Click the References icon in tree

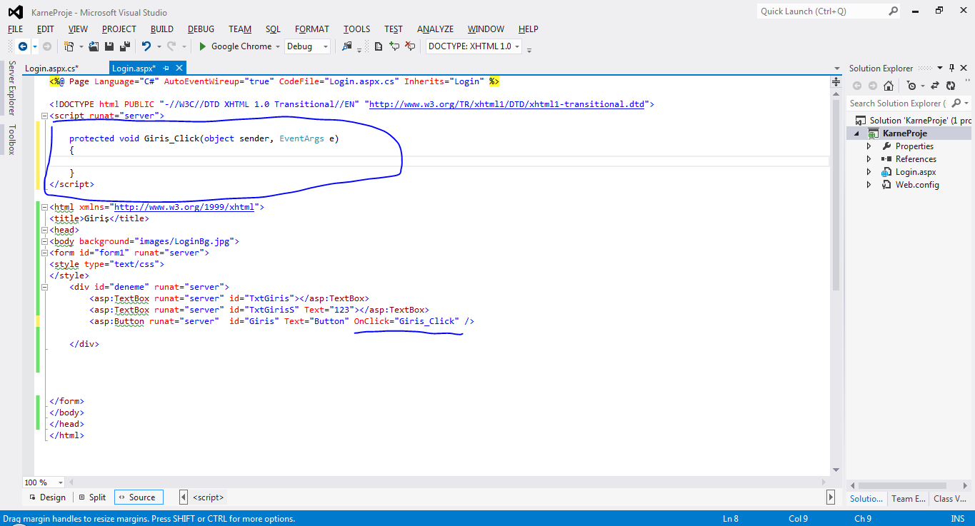886,159
